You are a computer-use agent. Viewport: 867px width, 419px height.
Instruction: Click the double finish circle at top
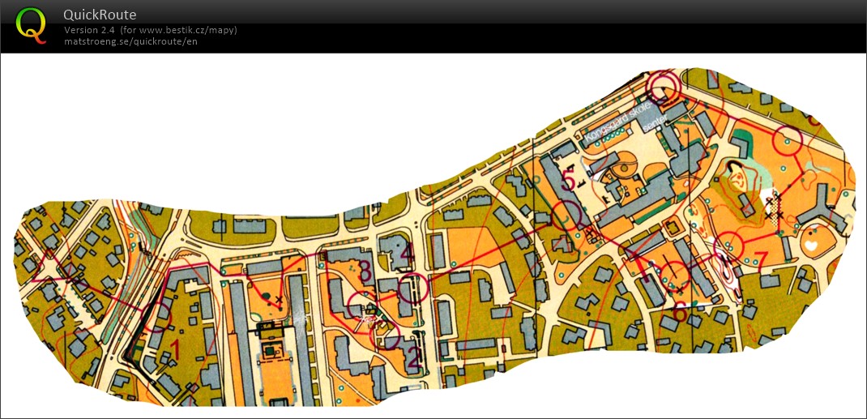(663, 86)
